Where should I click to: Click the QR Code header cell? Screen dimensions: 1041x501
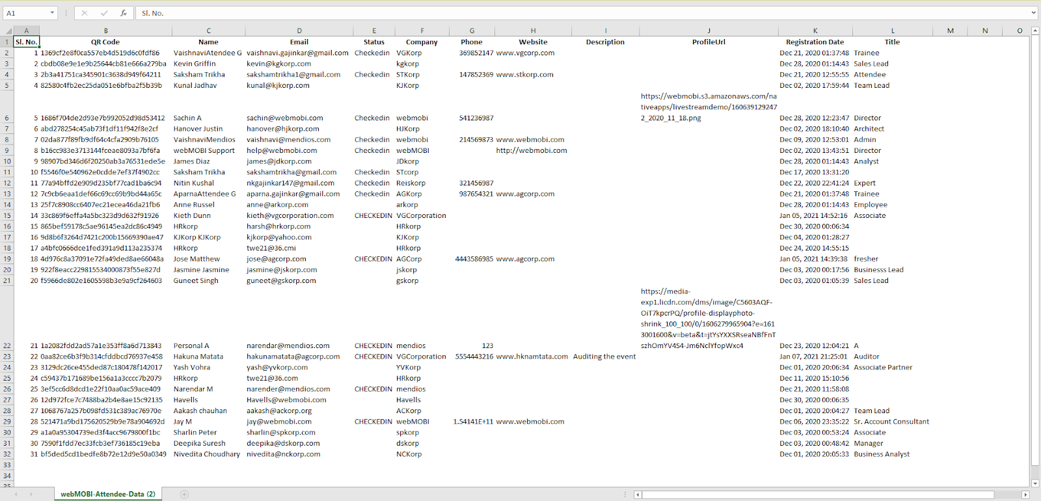tap(105, 42)
